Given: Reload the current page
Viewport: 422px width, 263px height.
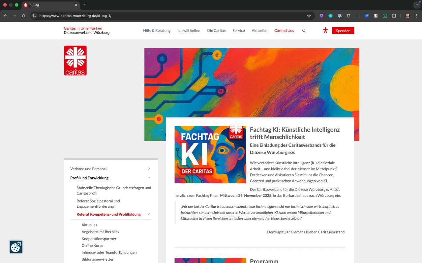Looking at the screenshot, I should 23,16.
